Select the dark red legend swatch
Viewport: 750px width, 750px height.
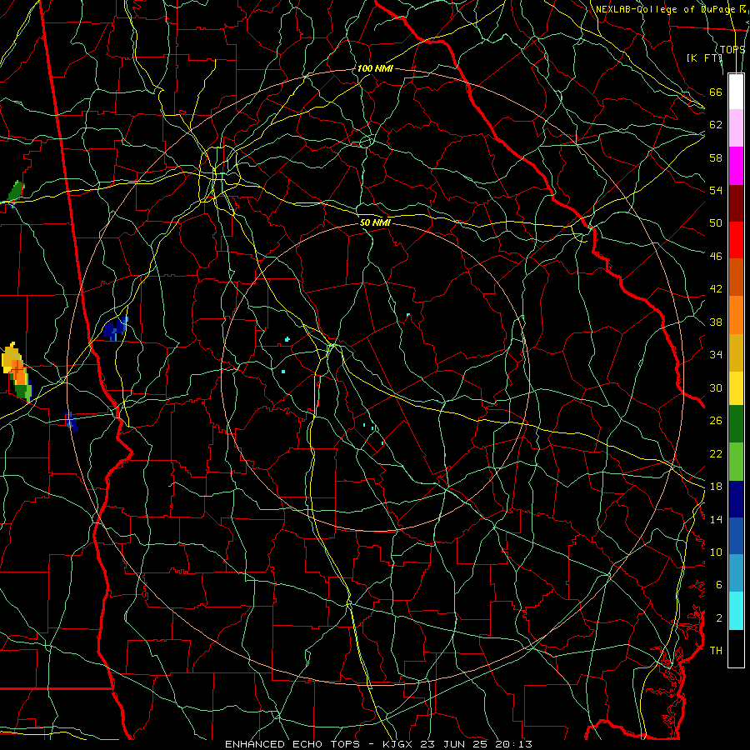pos(736,202)
